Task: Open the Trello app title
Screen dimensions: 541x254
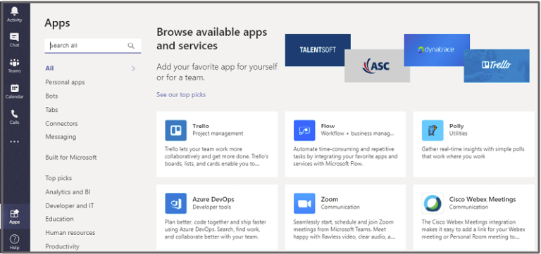Action: pyautogui.click(x=201, y=126)
